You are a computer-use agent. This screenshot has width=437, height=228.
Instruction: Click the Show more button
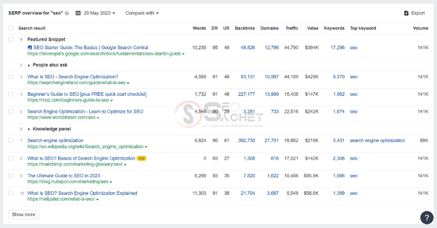pyautogui.click(x=24, y=214)
